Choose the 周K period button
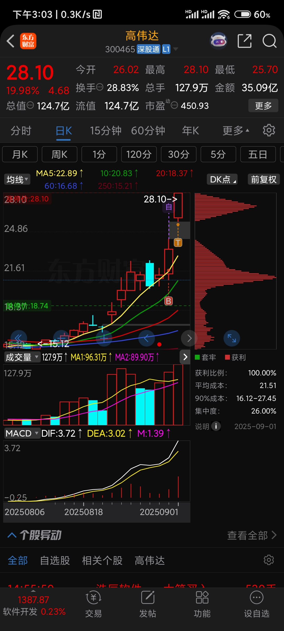The image size is (284, 631). (x=59, y=154)
